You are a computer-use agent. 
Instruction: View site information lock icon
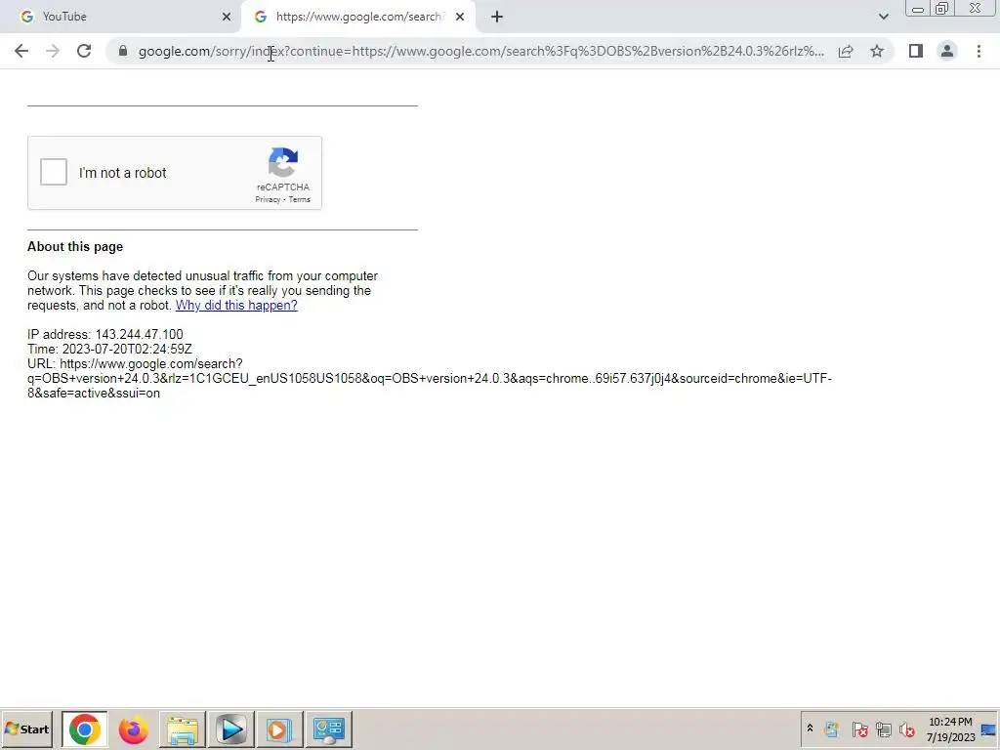point(123,51)
